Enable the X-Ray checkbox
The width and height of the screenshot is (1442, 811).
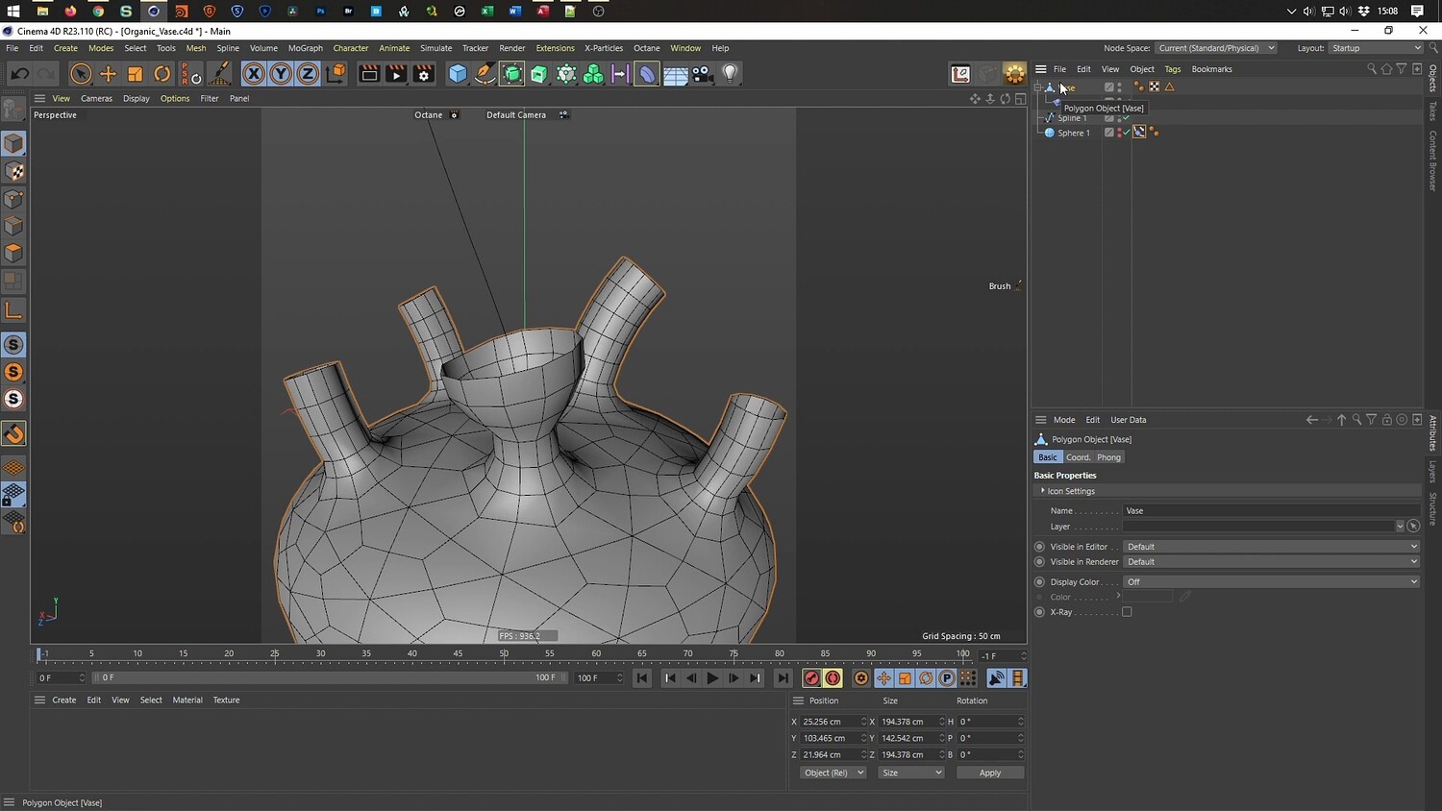1127,612
